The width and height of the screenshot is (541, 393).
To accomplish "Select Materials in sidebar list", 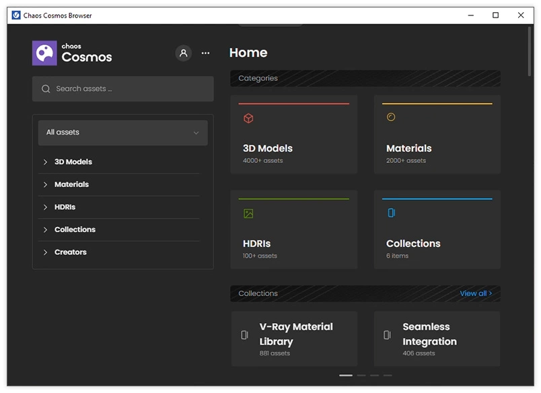I will pyautogui.click(x=71, y=184).
